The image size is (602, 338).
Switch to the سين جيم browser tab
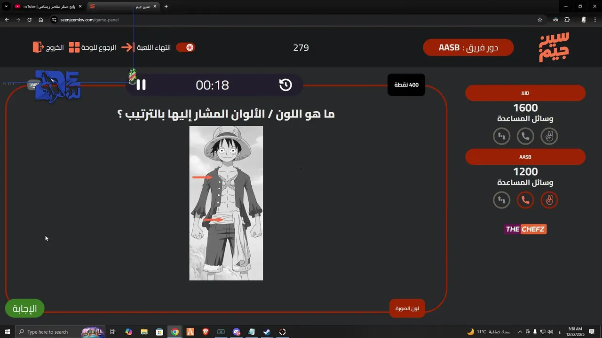pyautogui.click(x=123, y=7)
